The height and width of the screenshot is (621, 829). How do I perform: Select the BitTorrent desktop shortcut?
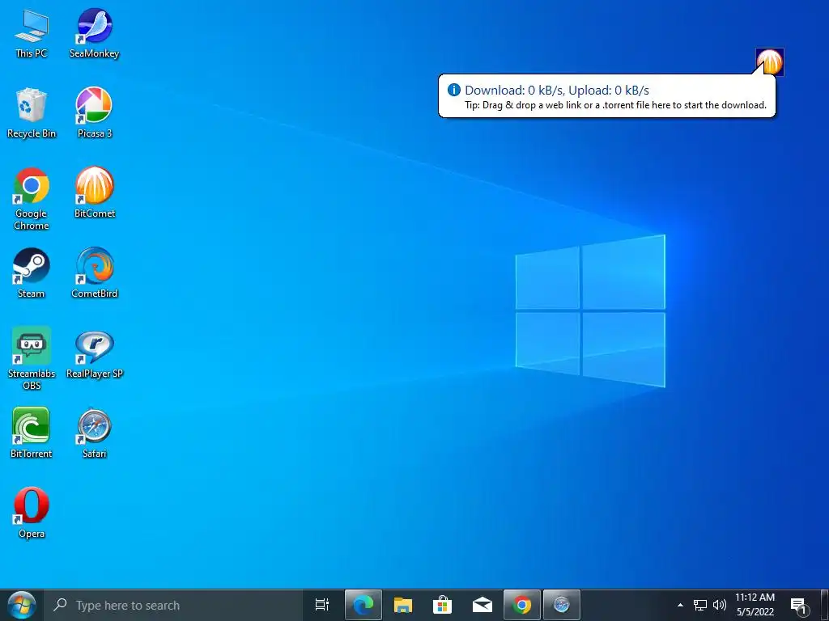(x=32, y=433)
